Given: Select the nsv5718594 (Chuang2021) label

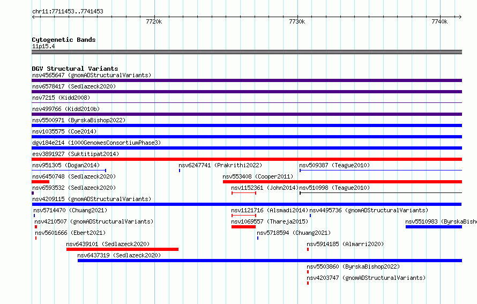Looking at the screenshot, I should (x=294, y=233).
